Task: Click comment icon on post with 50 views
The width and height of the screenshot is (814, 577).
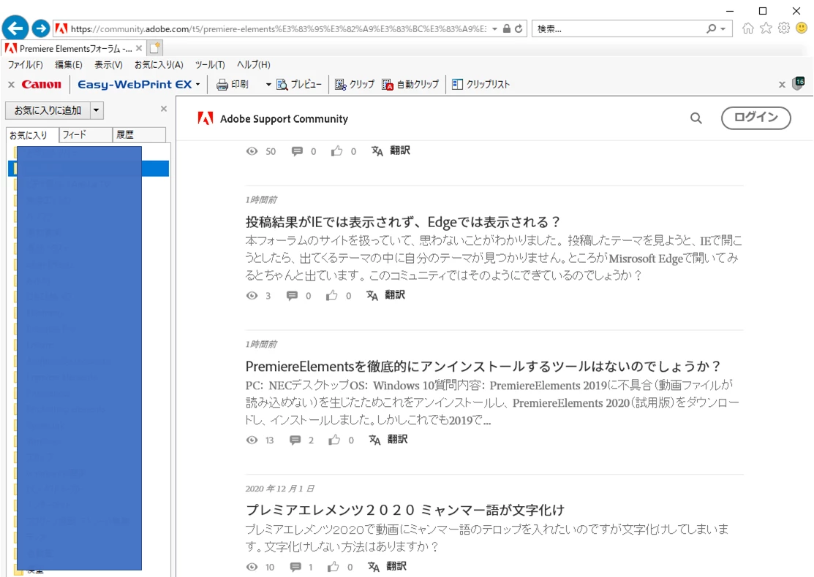Action: coord(297,151)
